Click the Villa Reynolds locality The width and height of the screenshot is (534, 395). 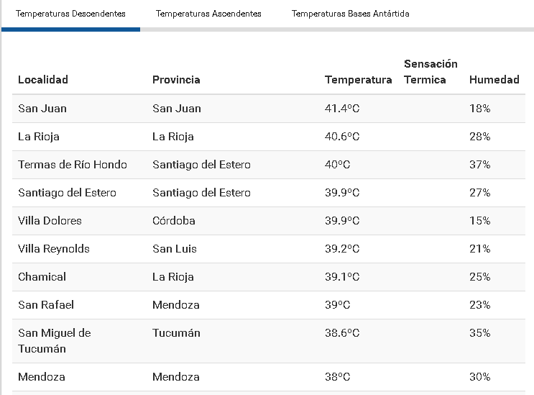54,249
